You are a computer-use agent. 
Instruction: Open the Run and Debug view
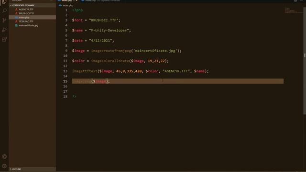coord(4,30)
